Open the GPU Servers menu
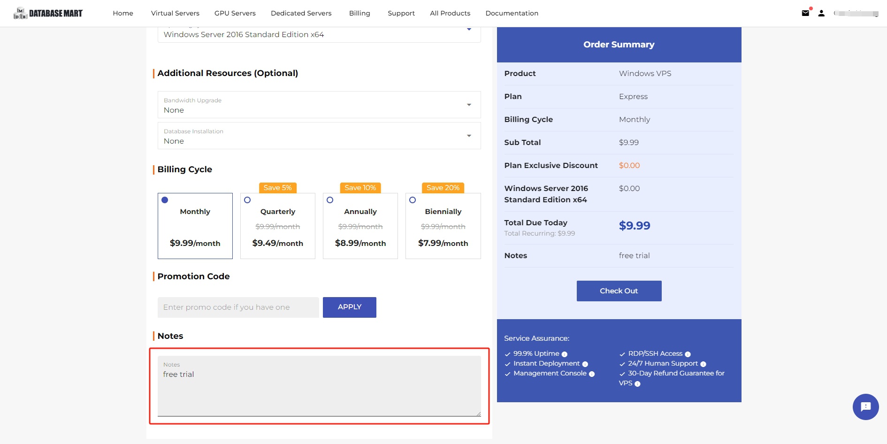 235,13
